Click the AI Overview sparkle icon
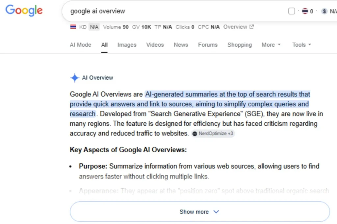Viewport: 337px width, 224px height. click(75, 78)
